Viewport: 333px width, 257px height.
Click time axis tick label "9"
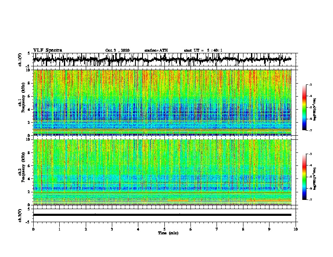(269, 229)
